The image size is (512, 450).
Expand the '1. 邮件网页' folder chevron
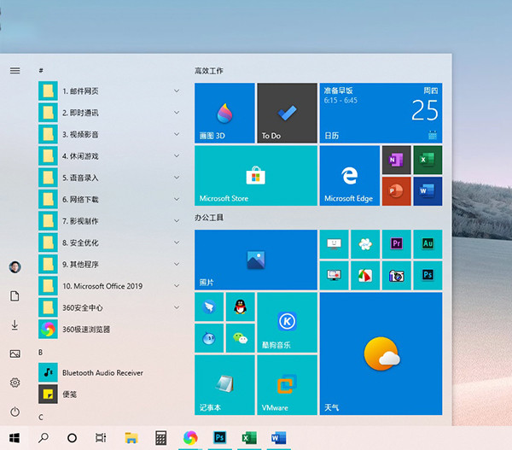point(177,91)
